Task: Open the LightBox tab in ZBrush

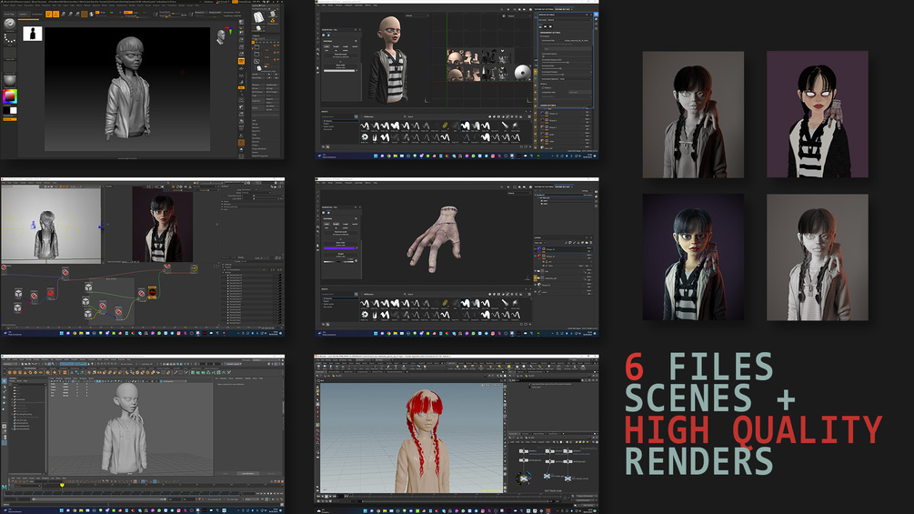Action: 24,14
